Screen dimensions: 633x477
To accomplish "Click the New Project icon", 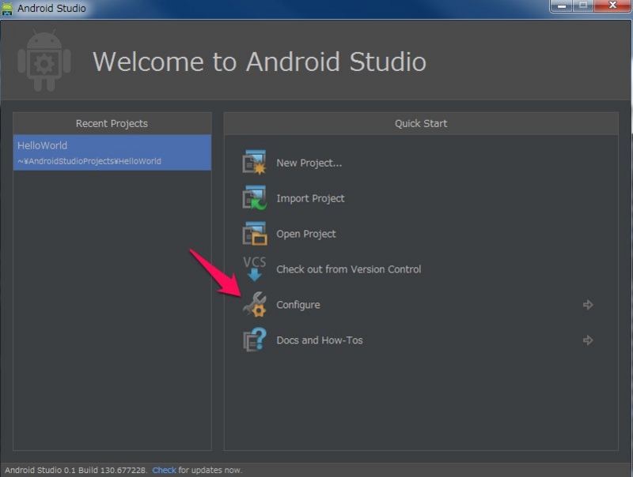I will click(254, 163).
